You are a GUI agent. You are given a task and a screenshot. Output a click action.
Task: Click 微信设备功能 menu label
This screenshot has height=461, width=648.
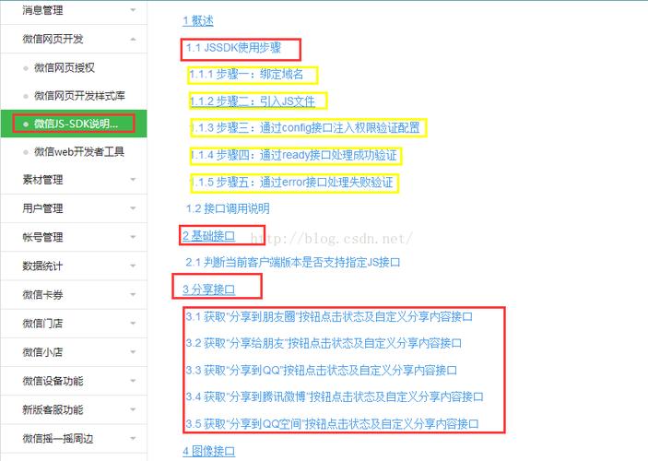click(53, 381)
